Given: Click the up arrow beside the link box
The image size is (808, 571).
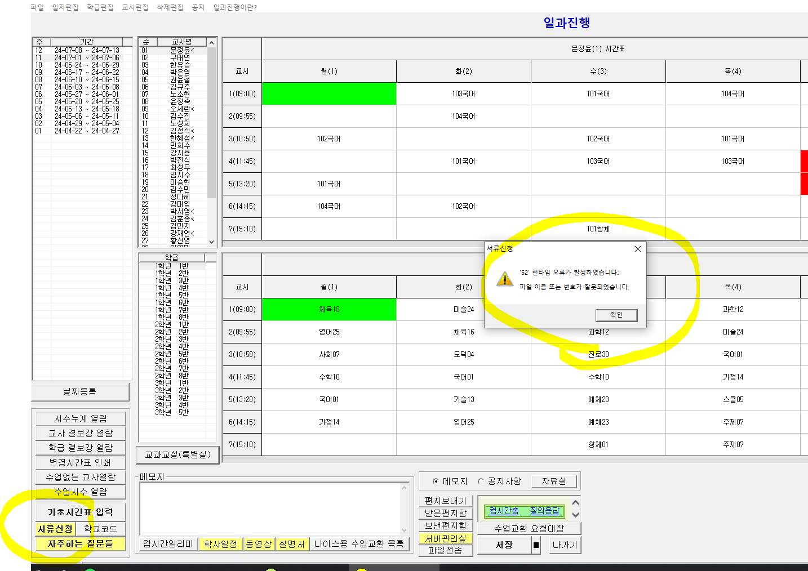Looking at the screenshot, I should (575, 503).
